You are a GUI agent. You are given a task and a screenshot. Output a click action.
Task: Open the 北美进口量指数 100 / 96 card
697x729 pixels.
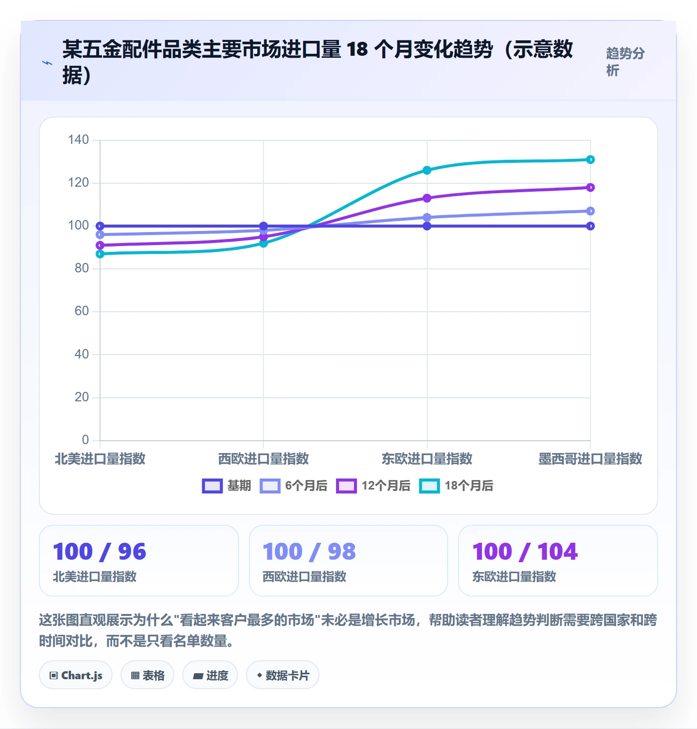click(x=139, y=561)
